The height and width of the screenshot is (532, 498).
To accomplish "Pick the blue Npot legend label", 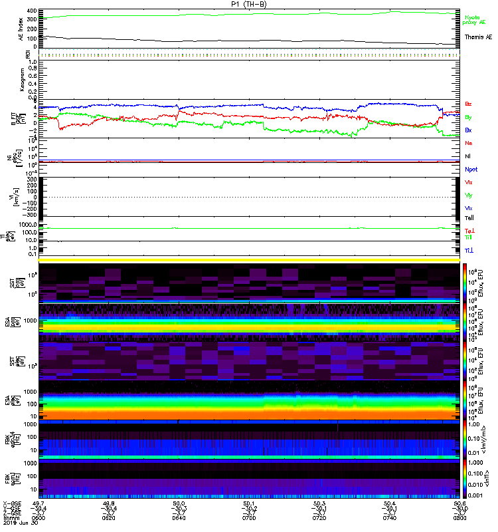I will coord(471,169).
